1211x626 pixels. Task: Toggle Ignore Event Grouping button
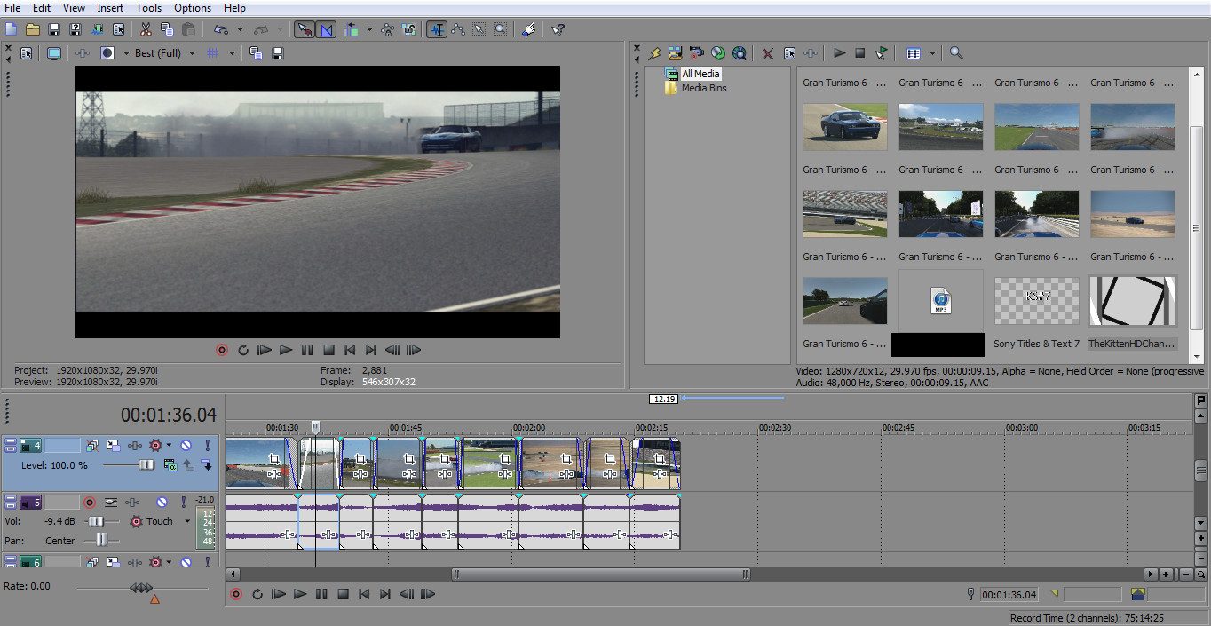[x=408, y=29]
